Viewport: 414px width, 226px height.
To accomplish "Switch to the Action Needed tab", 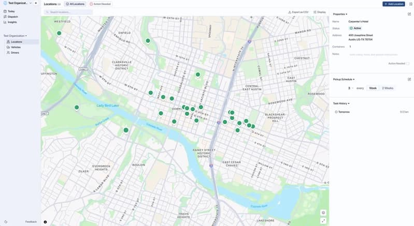I will coord(100,4).
